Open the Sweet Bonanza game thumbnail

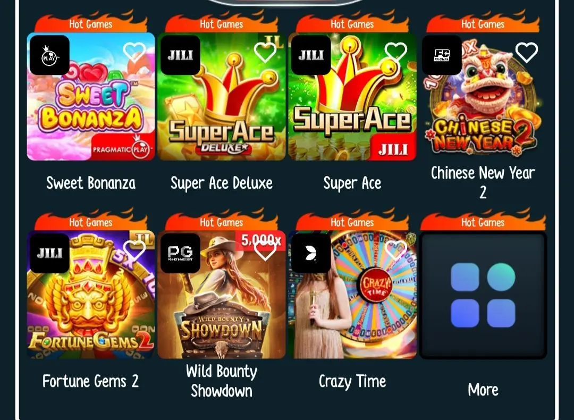(91, 97)
